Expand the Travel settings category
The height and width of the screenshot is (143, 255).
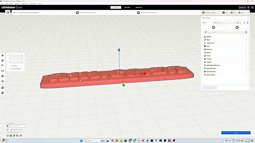point(225,56)
